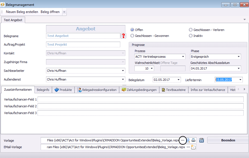Open Infos zur Verkaufschance tab
Screen dimensions: 249x158
[x=208, y=90]
